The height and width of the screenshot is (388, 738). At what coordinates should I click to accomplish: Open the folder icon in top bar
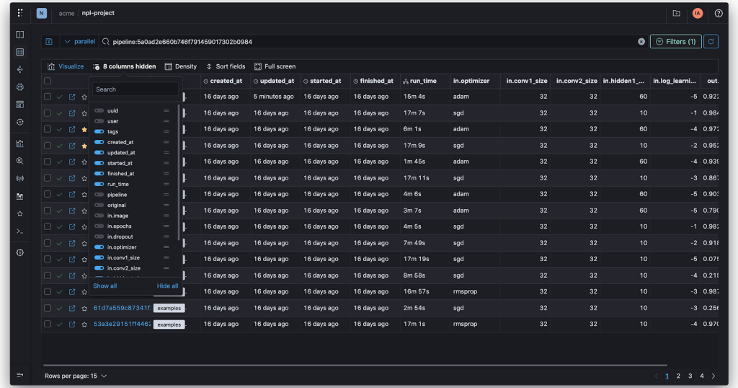pos(676,13)
